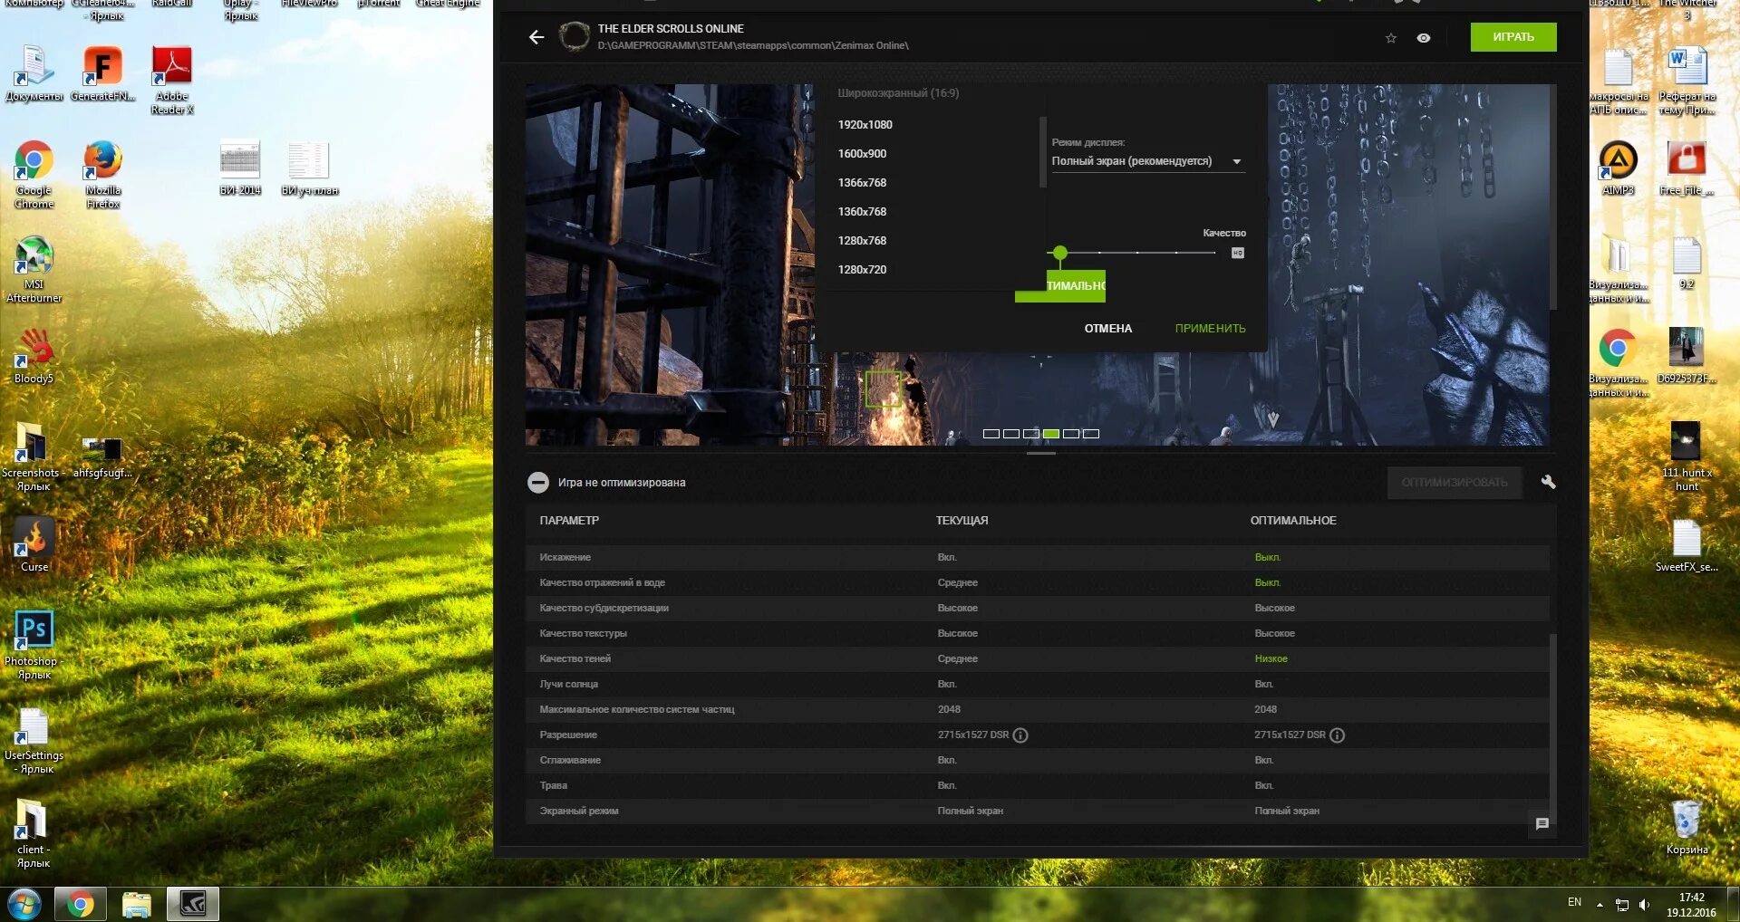Open Windows Start menu
1740x922 pixels.
(24, 904)
